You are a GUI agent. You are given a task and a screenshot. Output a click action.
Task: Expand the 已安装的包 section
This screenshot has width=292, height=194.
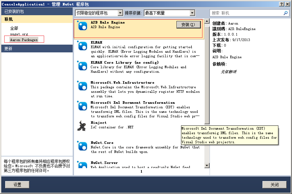click(37, 12)
